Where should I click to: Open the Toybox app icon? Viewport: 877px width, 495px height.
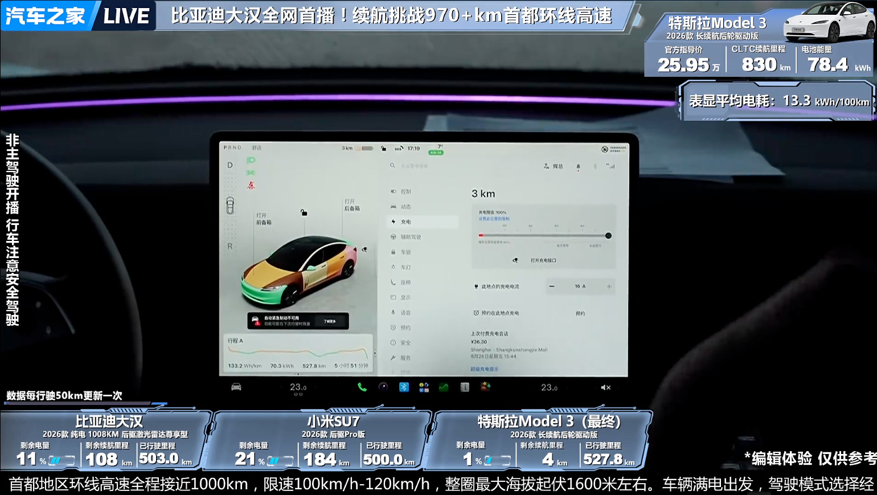click(485, 387)
